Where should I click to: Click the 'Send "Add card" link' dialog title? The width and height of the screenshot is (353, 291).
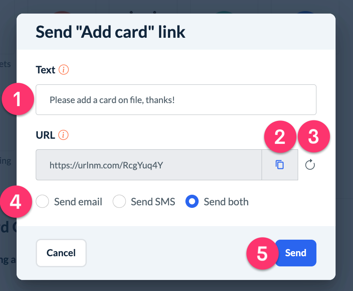point(111,32)
